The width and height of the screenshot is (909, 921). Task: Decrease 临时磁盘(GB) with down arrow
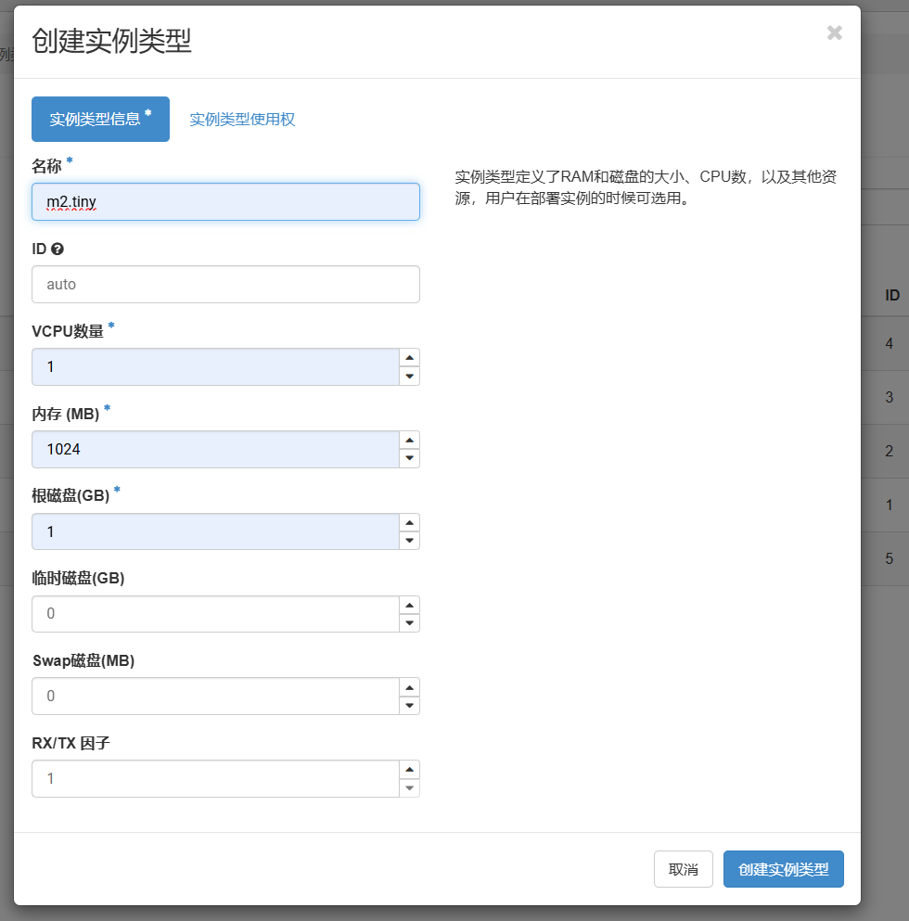click(x=409, y=623)
